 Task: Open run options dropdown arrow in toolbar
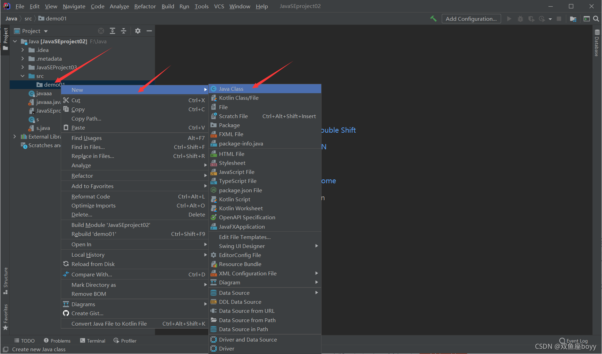(550, 19)
